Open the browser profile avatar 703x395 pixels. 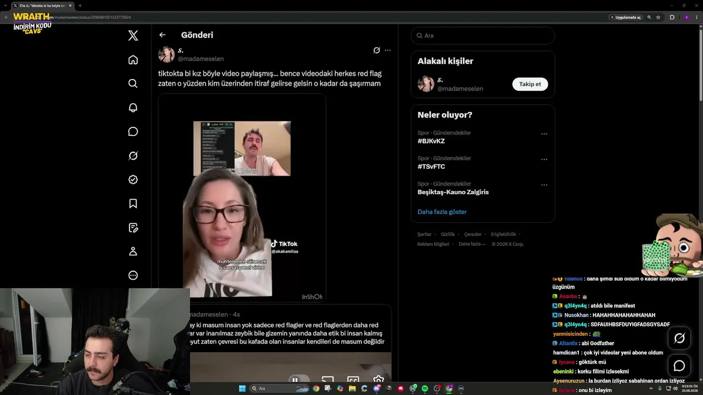click(x=687, y=17)
